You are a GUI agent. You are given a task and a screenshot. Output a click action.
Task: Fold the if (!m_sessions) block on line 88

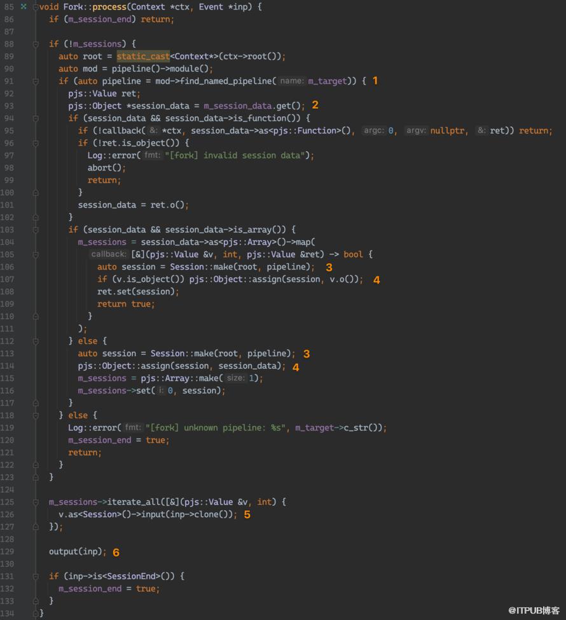[36, 45]
